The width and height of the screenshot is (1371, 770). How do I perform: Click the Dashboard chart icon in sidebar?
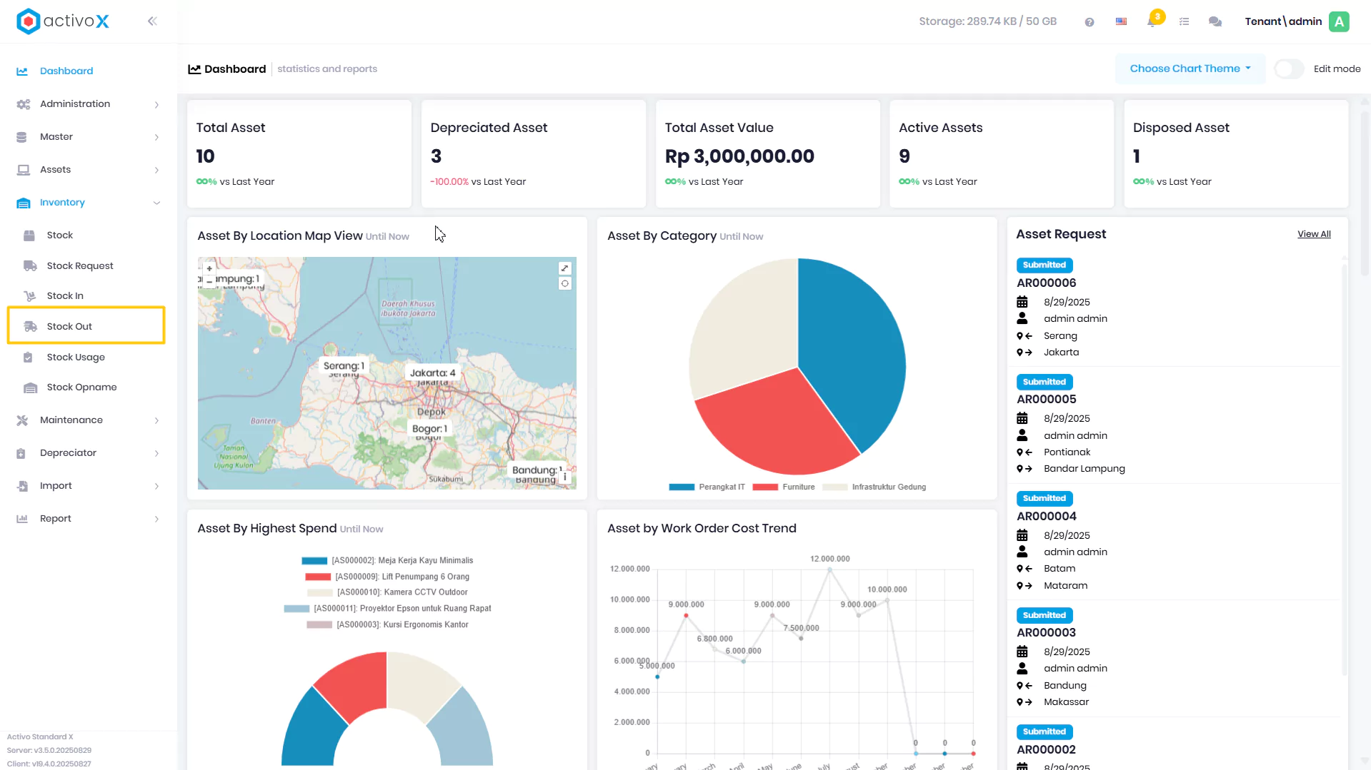22,71
